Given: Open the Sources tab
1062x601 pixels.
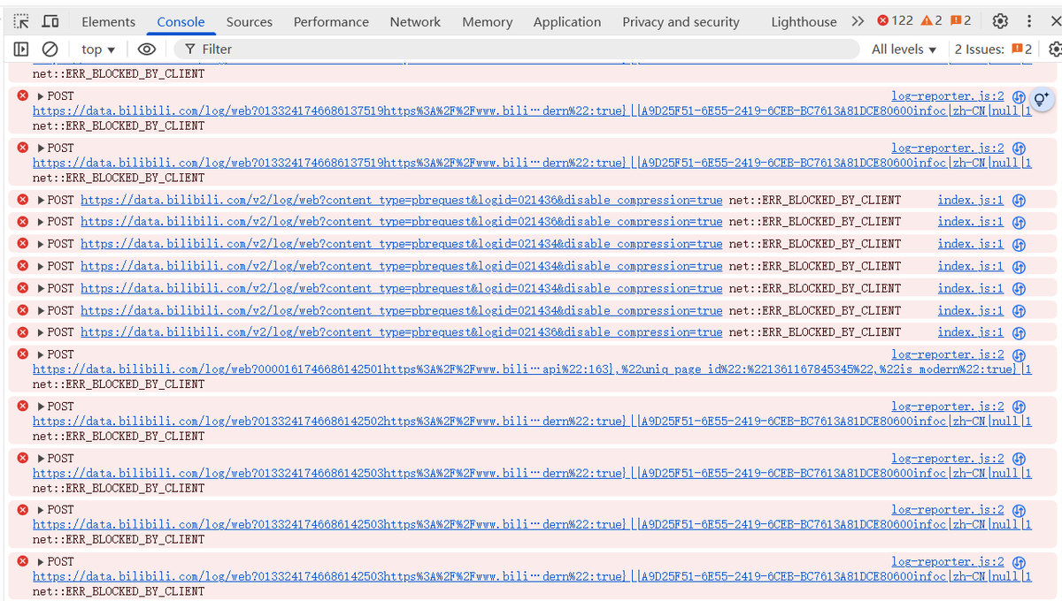Looking at the screenshot, I should click(x=249, y=22).
